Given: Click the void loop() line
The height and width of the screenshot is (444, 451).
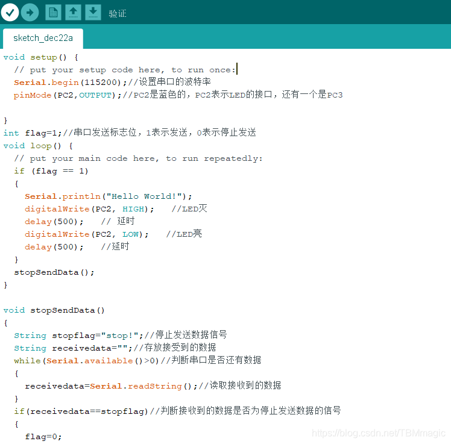Looking at the screenshot, I should [x=38, y=146].
